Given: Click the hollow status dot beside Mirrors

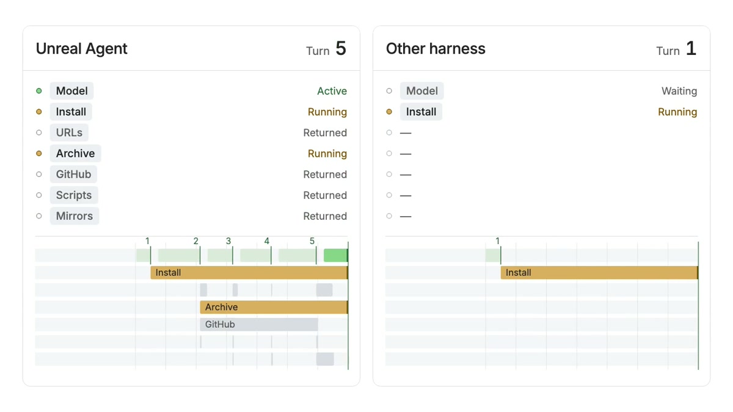Looking at the screenshot, I should point(39,216).
